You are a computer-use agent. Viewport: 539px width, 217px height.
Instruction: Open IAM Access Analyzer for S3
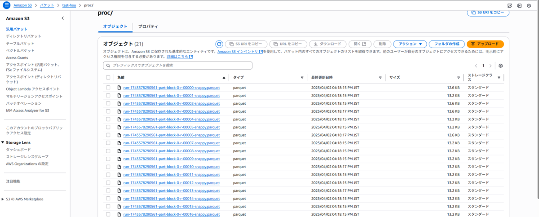(x=27, y=110)
